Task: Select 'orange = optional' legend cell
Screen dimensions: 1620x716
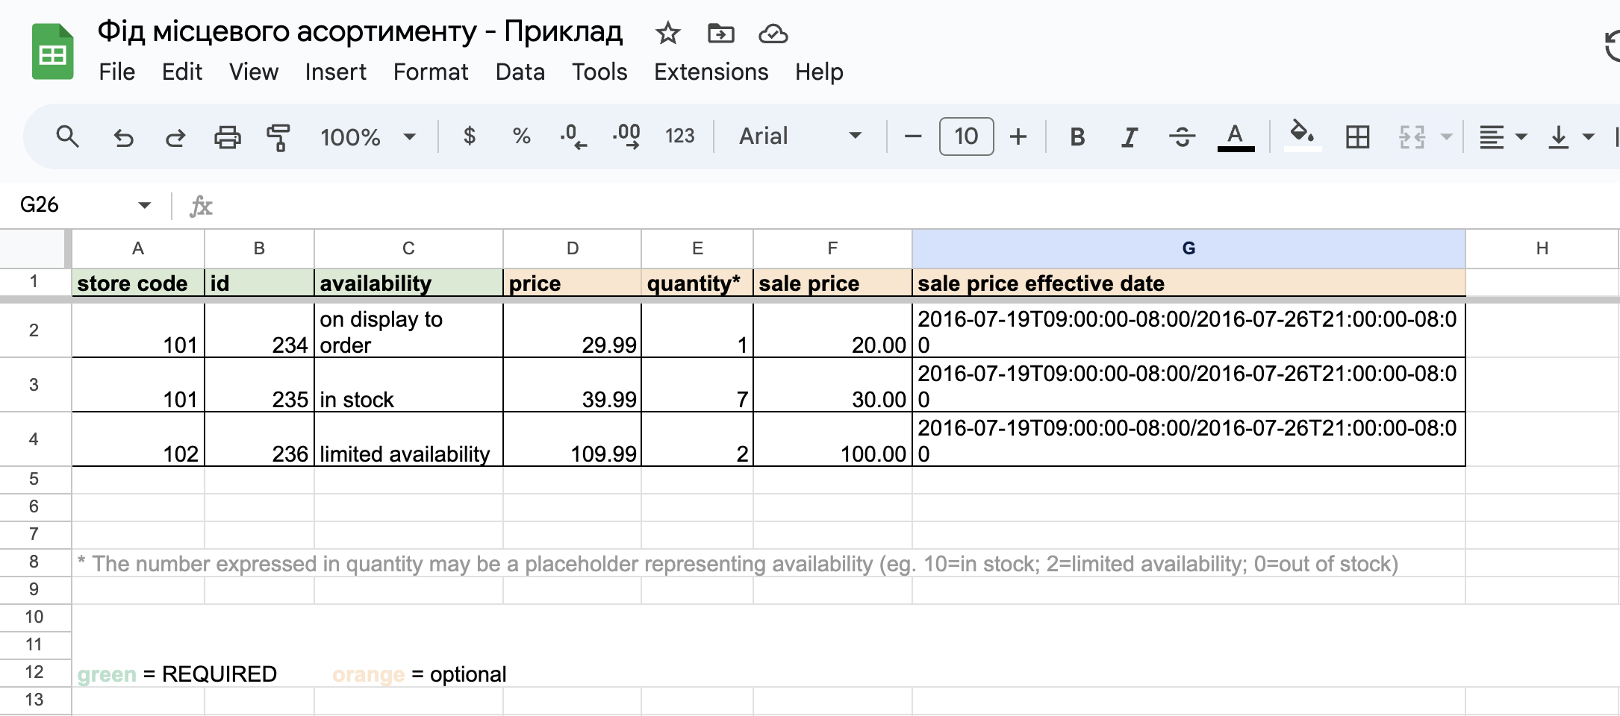Action: pyautogui.click(x=419, y=674)
